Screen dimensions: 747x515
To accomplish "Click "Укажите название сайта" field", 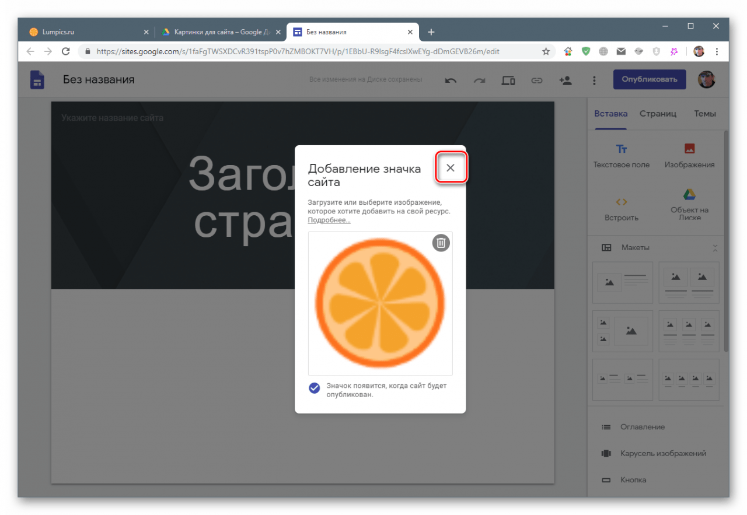I will (113, 118).
